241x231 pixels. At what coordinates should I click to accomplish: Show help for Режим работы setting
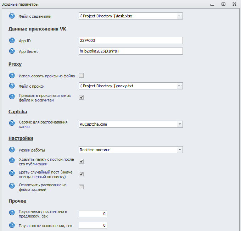[x=12, y=150]
